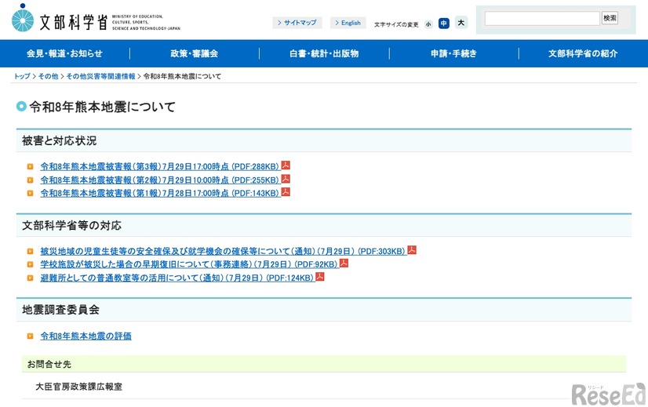648x407 pixels.
Task: Click 文字サイズの変更 label
Action: [396, 25]
